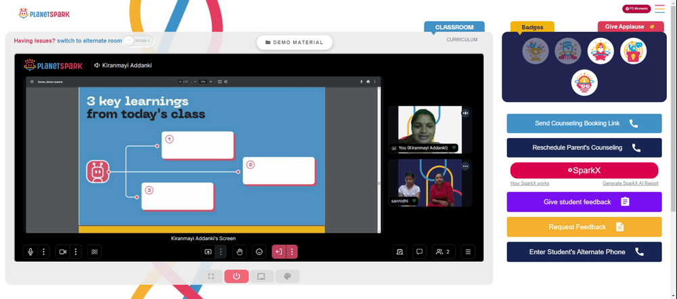Enter fullscreen mode below the video
Screen dimensions: 677x299
click(x=211, y=277)
